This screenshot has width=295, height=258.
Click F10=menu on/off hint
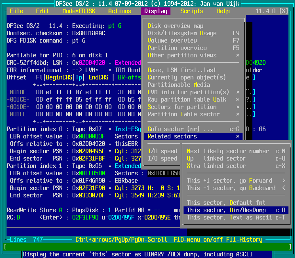coord(198,240)
